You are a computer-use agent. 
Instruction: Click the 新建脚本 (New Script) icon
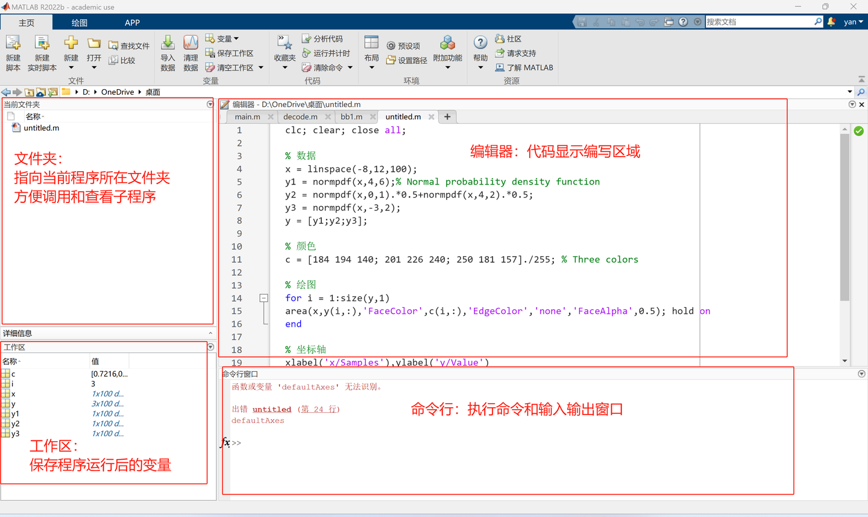point(13,43)
